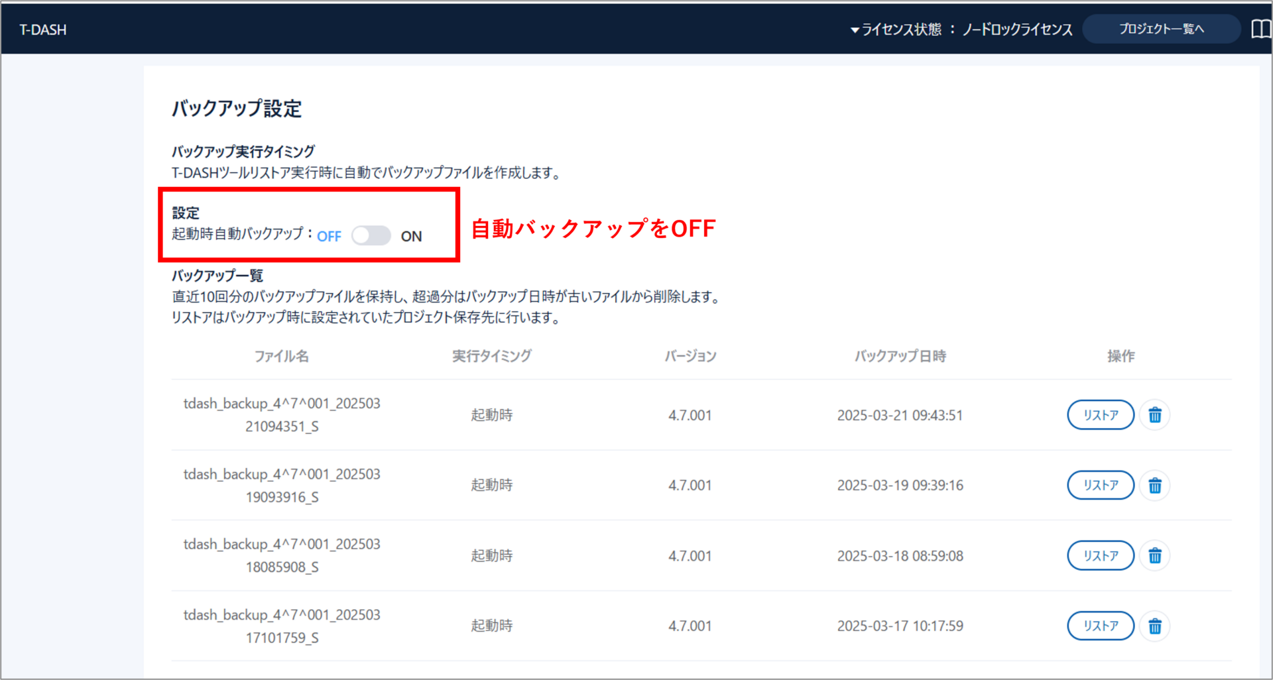Click the ファイル名 column header
The width and height of the screenshot is (1273, 680).
pos(282,357)
